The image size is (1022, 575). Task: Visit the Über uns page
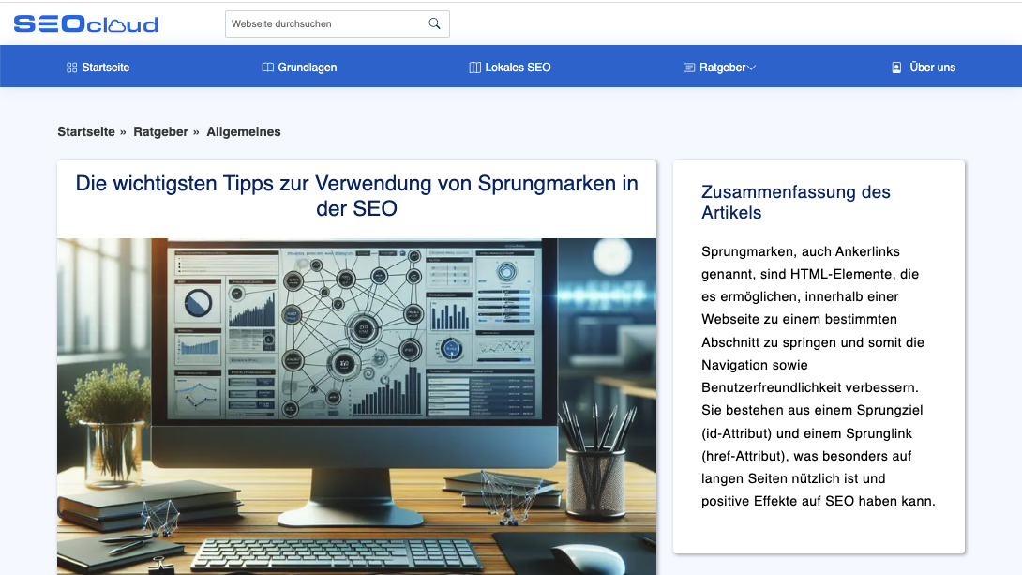point(932,68)
